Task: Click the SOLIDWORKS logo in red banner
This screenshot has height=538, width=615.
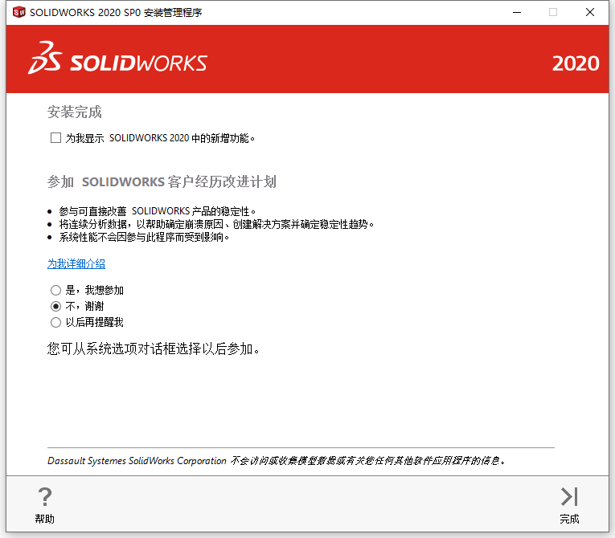Action: (117, 59)
